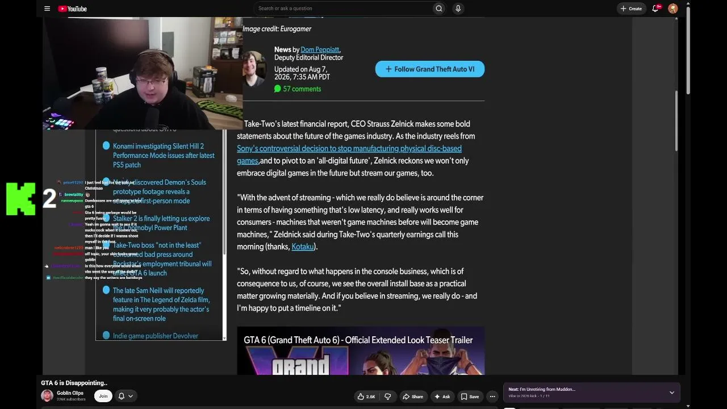Expand the Next playlist panel chevron
Image resolution: width=727 pixels, height=409 pixels.
click(x=672, y=393)
